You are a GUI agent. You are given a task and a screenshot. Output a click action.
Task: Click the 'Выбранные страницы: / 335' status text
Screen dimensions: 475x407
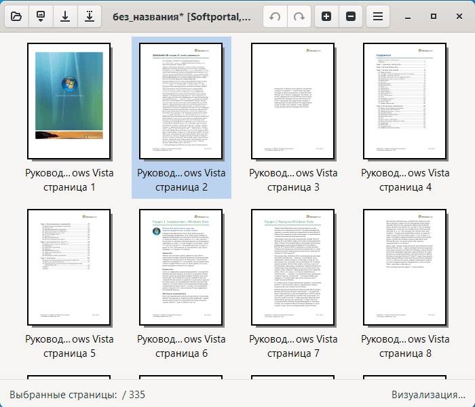77,395
